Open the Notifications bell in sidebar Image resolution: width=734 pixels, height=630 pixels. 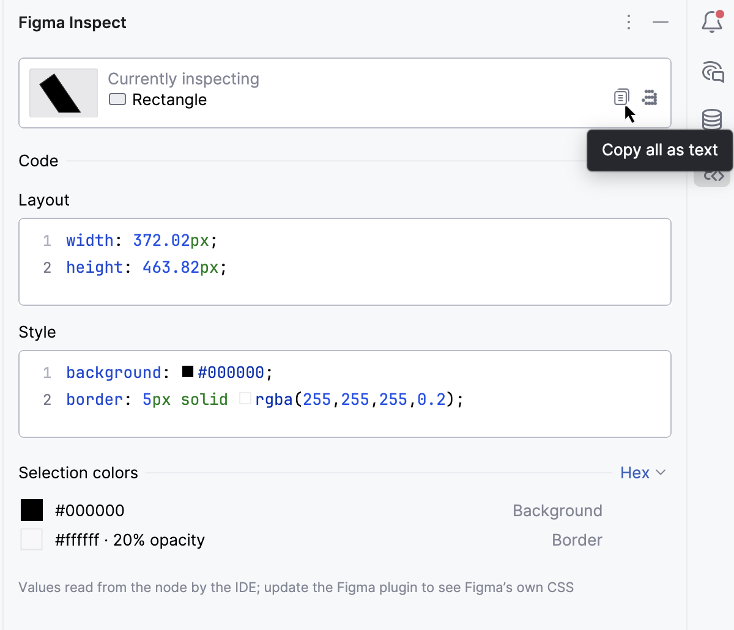[x=712, y=22]
